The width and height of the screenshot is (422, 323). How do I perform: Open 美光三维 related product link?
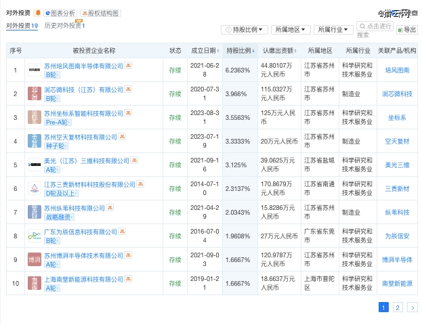397,165
